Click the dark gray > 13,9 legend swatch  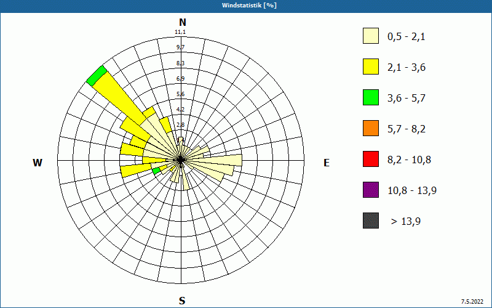click(371, 221)
